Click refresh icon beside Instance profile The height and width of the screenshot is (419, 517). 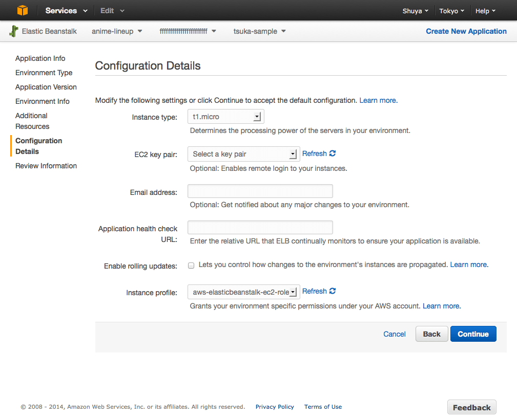333,291
